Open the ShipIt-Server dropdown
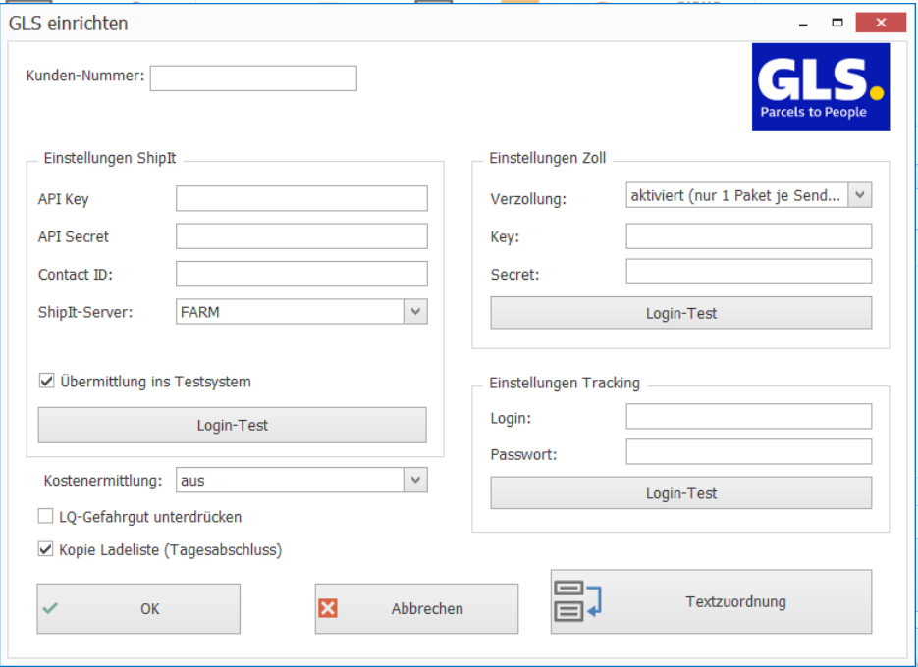The width and height of the screenshot is (918, 667). click(x=416, y=312)
